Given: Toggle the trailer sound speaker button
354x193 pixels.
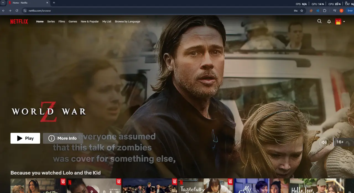Looking at the screenshot, I should point(324,142).
